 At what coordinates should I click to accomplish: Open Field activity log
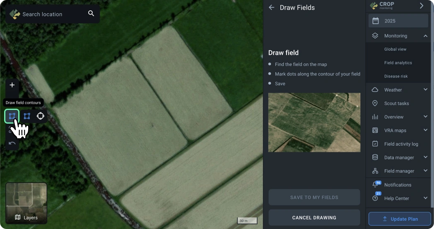(401, 144)
